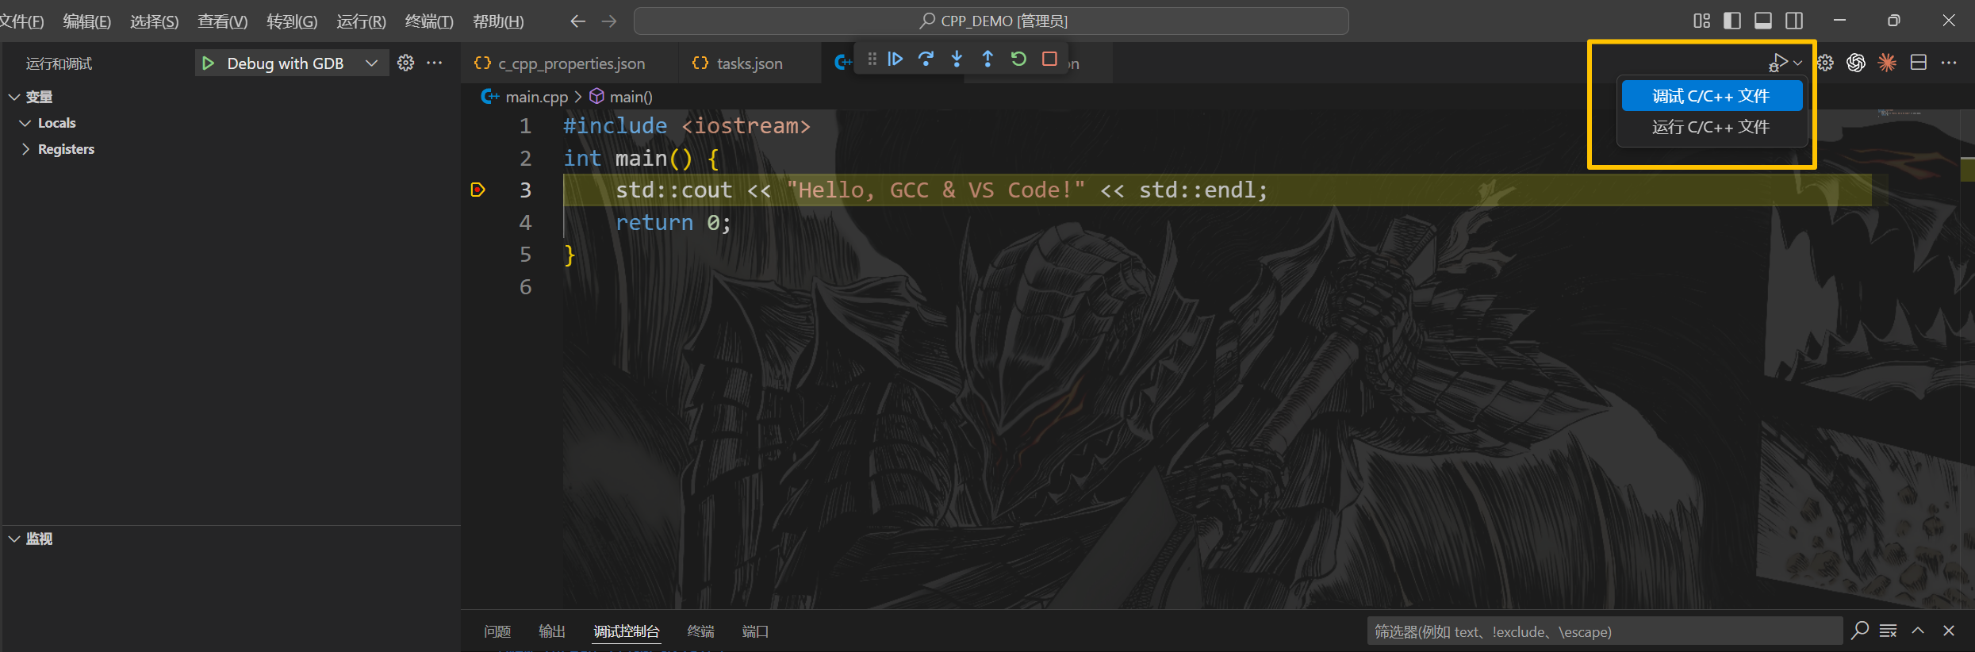
Task: Click the gear icon in editor toolbar
Action: [x=1825, y=63]
